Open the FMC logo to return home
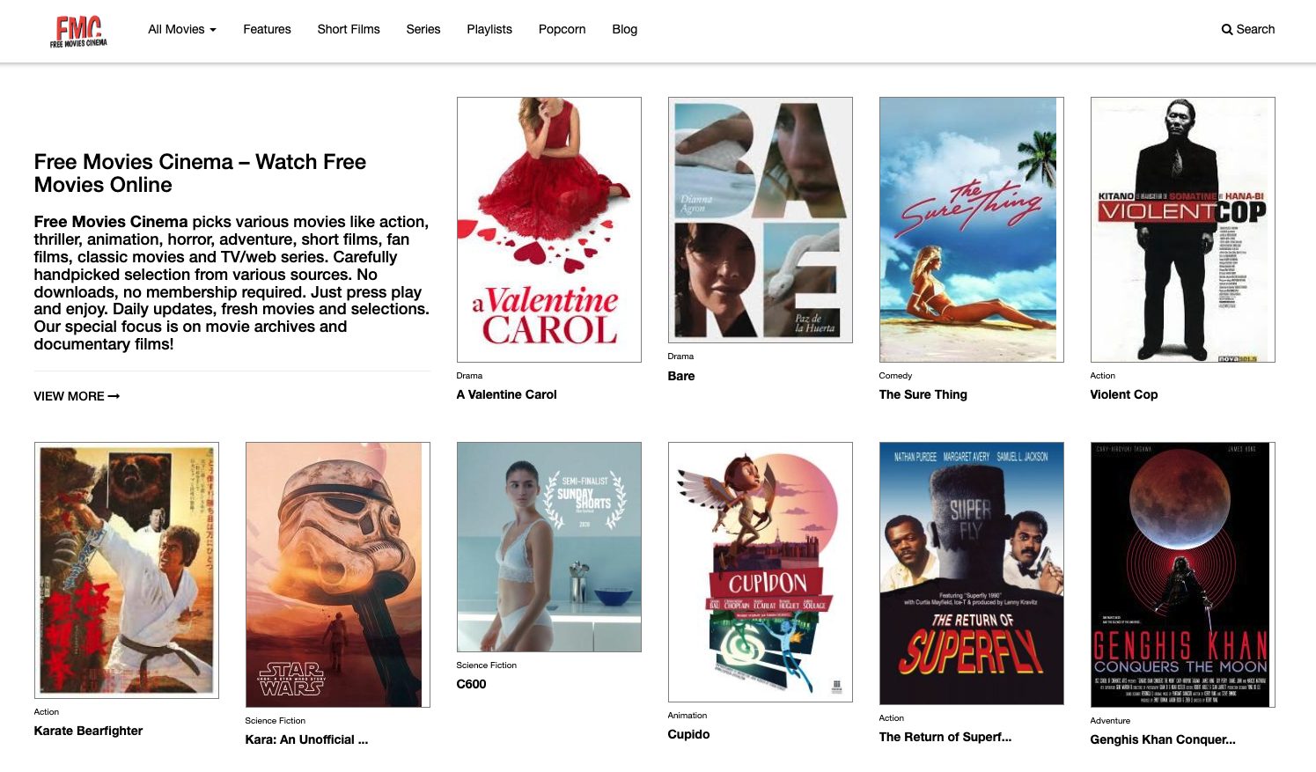1316x772 pixels. coord(77,29)
